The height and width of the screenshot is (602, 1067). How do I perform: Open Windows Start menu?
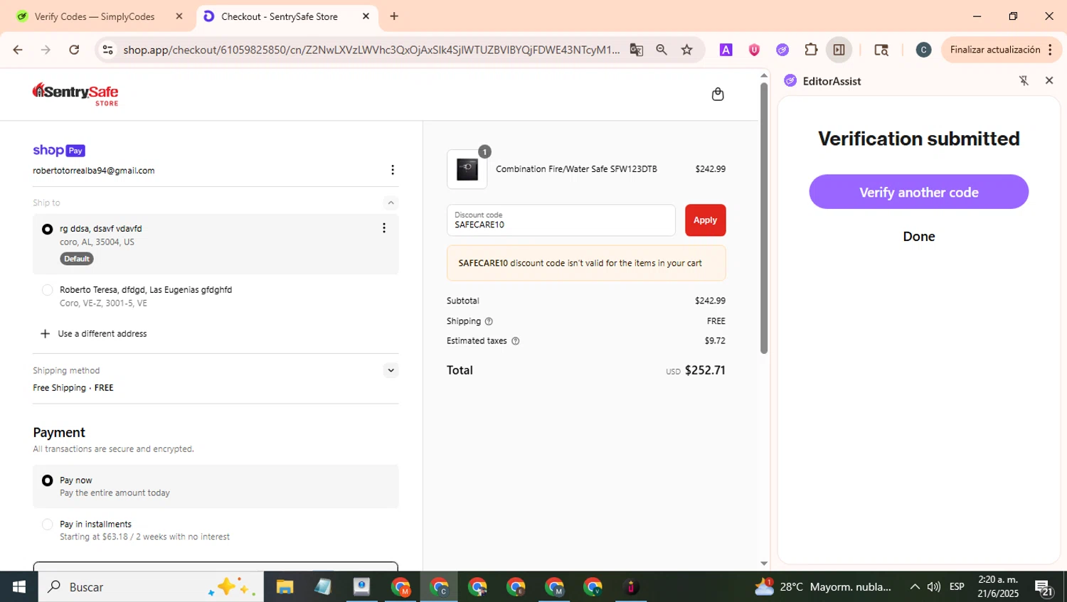tap(19, 587)
